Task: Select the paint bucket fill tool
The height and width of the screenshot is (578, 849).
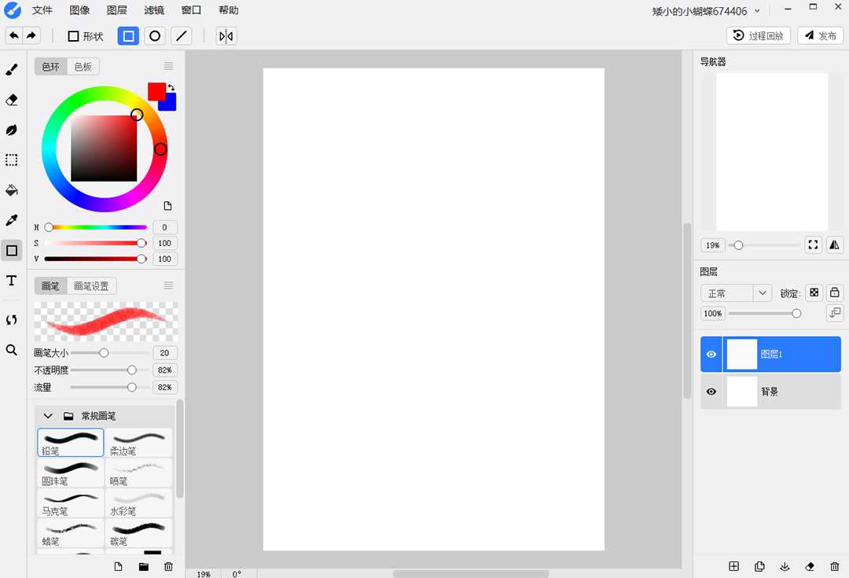Action: (11, 190)
